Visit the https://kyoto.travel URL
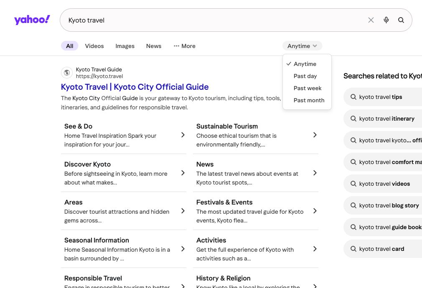Screen dimensions: 422x288 [x=99, y=76]
